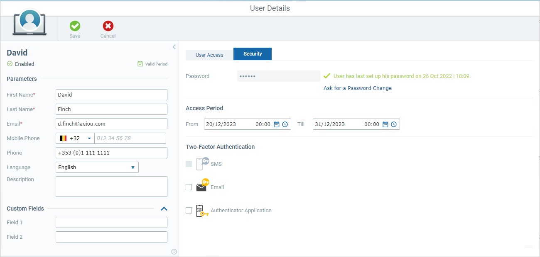
Task: Click the First Name input field
Action: (x=111, y=95)
